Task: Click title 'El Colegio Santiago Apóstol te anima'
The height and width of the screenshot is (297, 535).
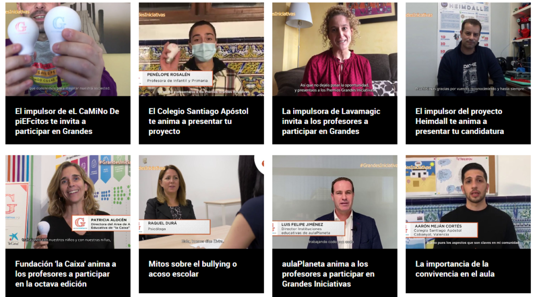Action: coord(198,121)
